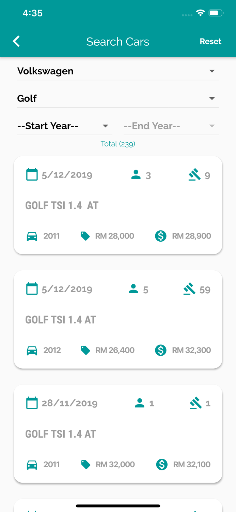
Task: Click the car icon next to 2011
Action: pyautogui.click(x=32, y=236)
